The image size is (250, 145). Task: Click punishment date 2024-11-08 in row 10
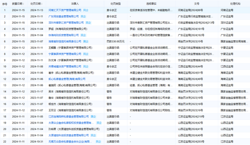(37, 67)
